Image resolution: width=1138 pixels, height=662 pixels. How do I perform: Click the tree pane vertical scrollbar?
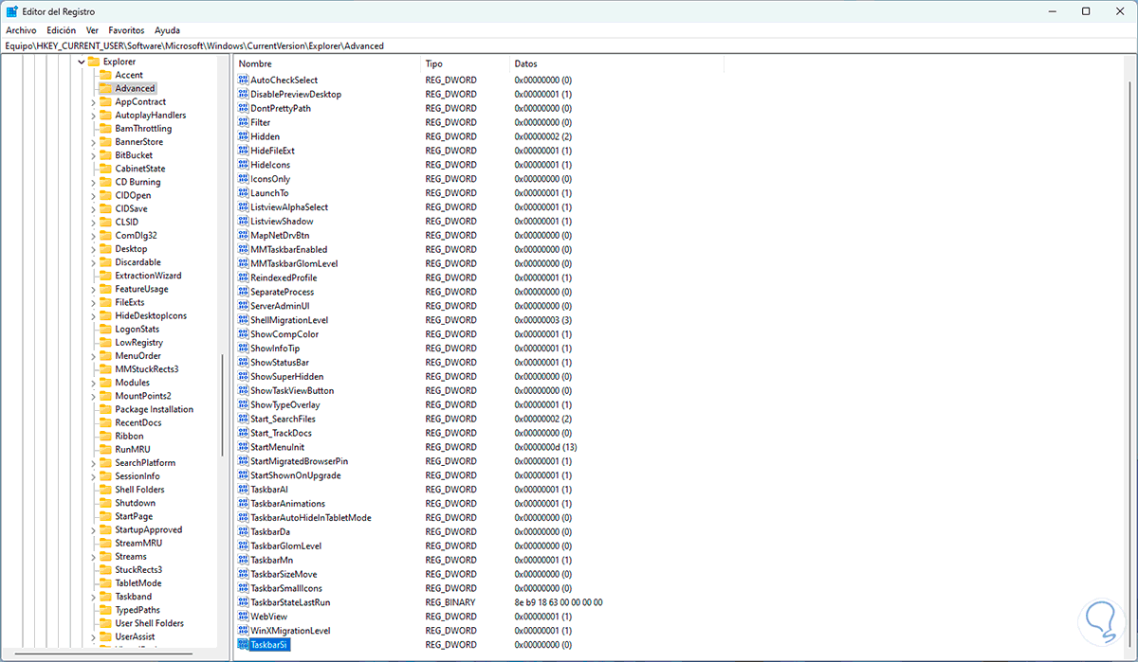pos(223,407)
